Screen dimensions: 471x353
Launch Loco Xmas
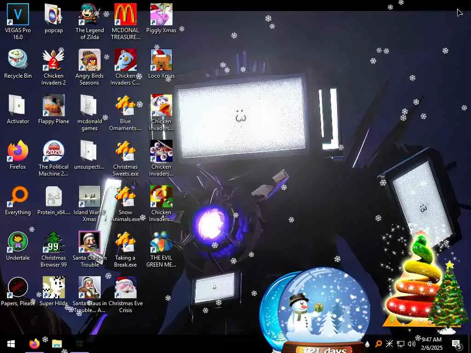pos(161,63)
